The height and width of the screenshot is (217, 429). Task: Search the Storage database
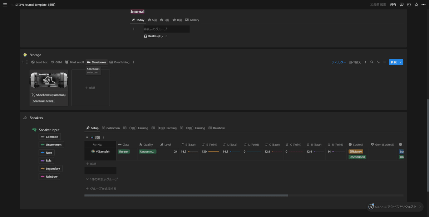click(x=372, y=62)
